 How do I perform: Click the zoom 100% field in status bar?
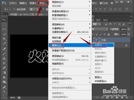click(x=12, y=98)
